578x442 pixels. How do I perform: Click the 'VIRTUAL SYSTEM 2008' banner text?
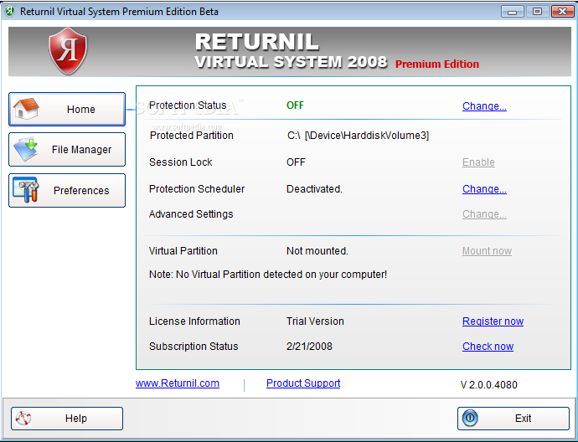(x=292, y=62)
